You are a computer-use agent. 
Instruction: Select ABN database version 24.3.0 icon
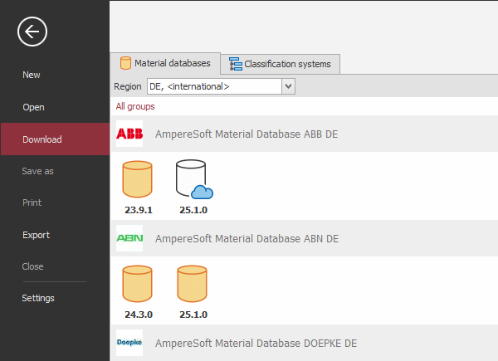138,283
